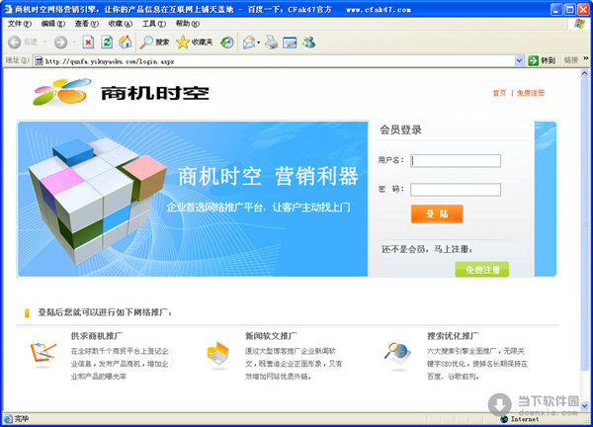Expand the address bar dropdown
Screen dimensions: 593x427
coord(519,60)
